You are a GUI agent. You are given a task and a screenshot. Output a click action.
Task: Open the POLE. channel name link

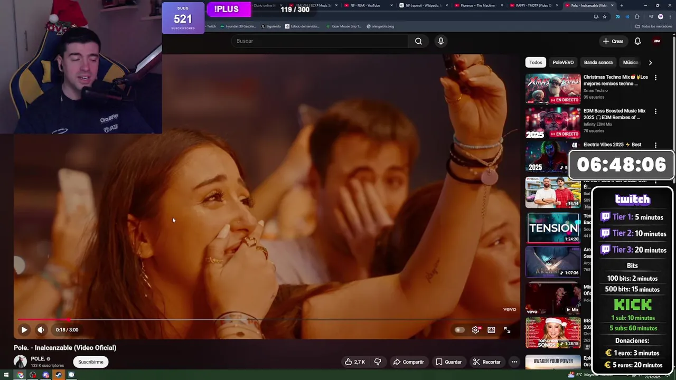[38, 359]
